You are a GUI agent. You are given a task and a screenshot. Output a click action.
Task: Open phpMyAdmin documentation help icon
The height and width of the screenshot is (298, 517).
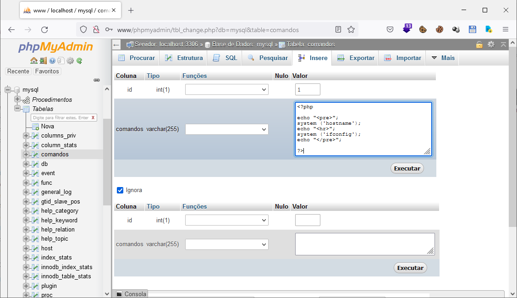point(52,61)
